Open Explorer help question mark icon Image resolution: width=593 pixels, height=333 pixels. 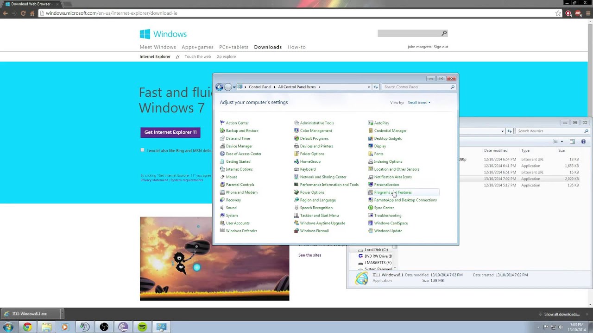(583, 142)
